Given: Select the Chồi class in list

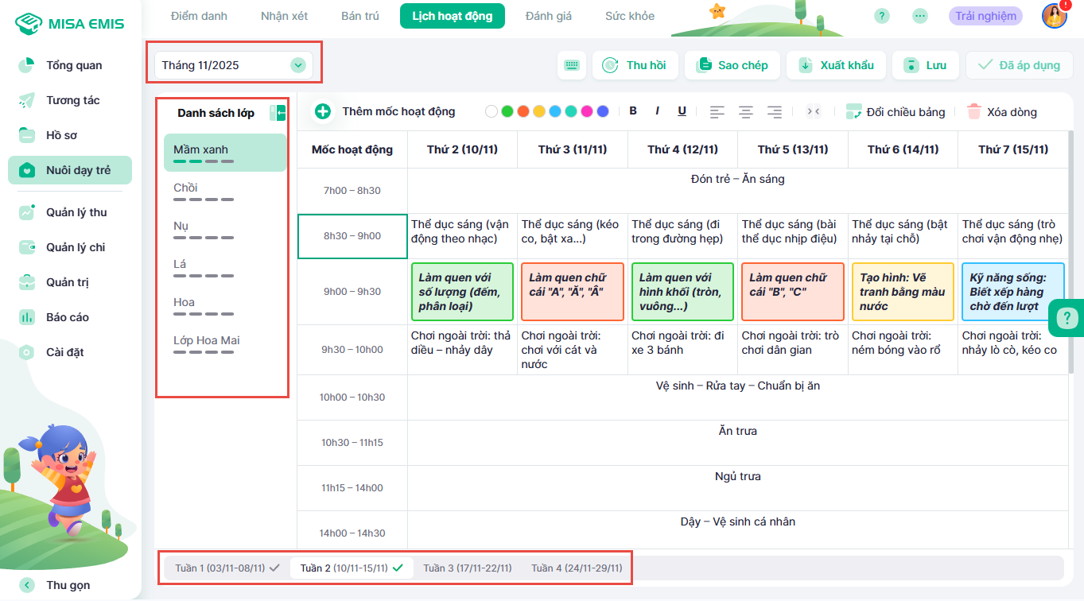Looking at the screenshot, I should click(185, 188).
